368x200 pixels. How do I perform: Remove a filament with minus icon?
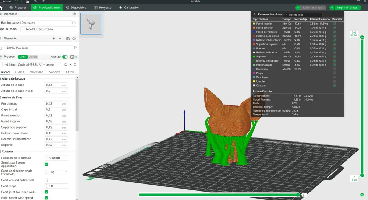click(x=60, y=38)
